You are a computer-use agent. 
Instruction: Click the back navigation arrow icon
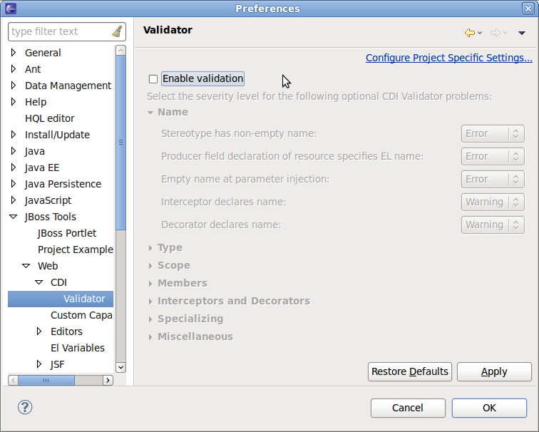click(x=469, y=33)
